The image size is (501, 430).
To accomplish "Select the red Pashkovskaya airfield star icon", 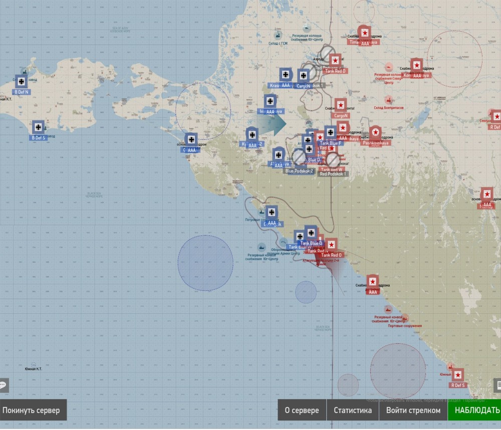I will [x=375, y=132].
